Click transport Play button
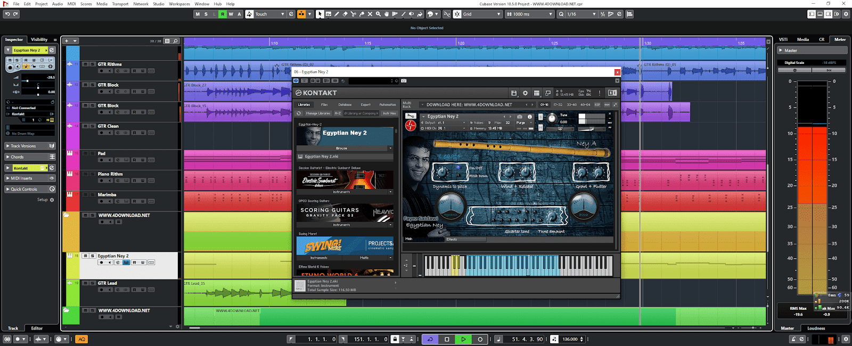852x346 pixels. click(x=463, y=339)
